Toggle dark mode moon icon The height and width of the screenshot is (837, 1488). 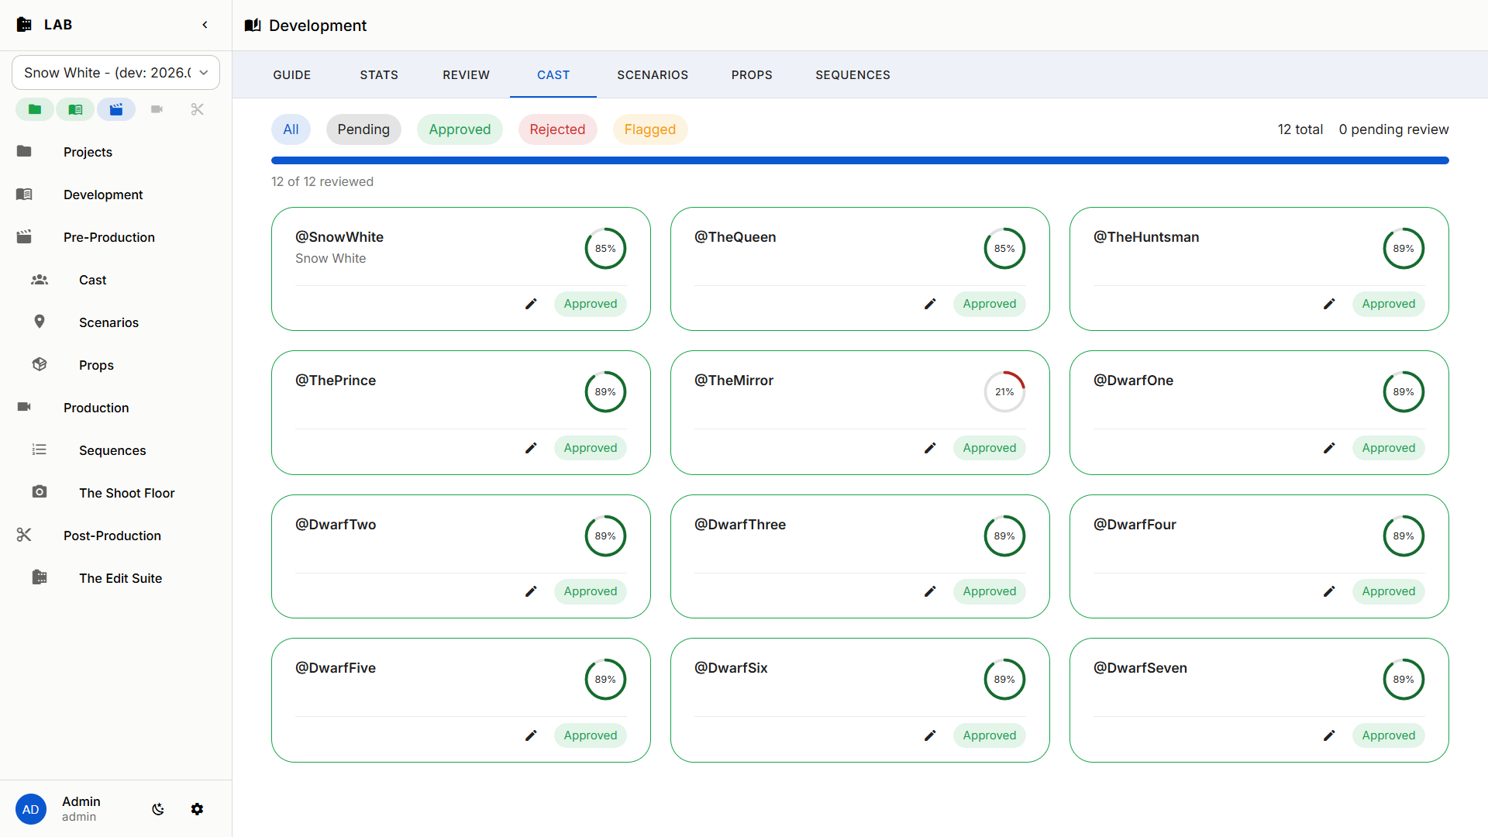(x=158, y=809)
